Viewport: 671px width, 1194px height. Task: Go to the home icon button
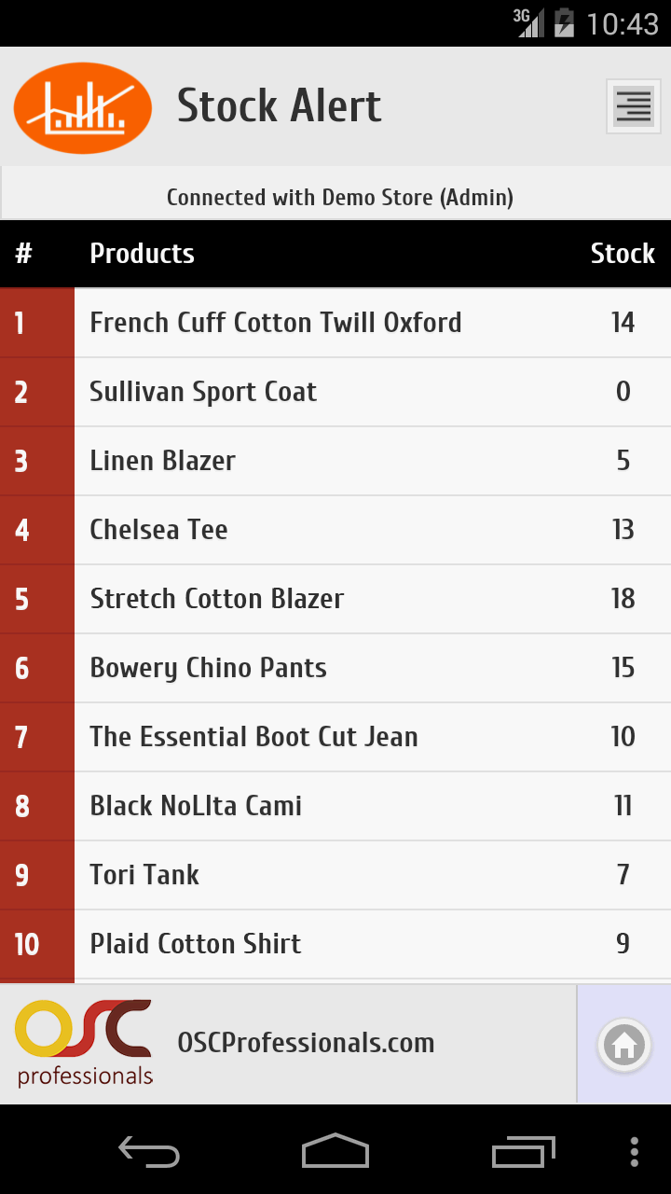click(624, 1045)
